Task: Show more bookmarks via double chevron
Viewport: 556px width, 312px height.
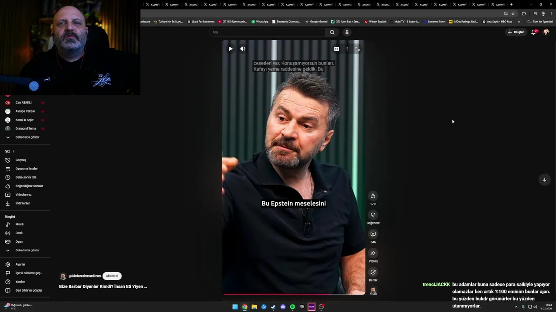Action: tap(519, 22)
